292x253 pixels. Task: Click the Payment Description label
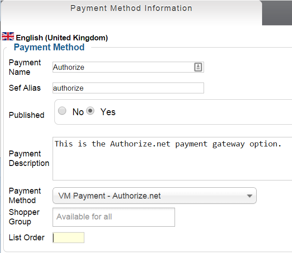click(29, 159)
